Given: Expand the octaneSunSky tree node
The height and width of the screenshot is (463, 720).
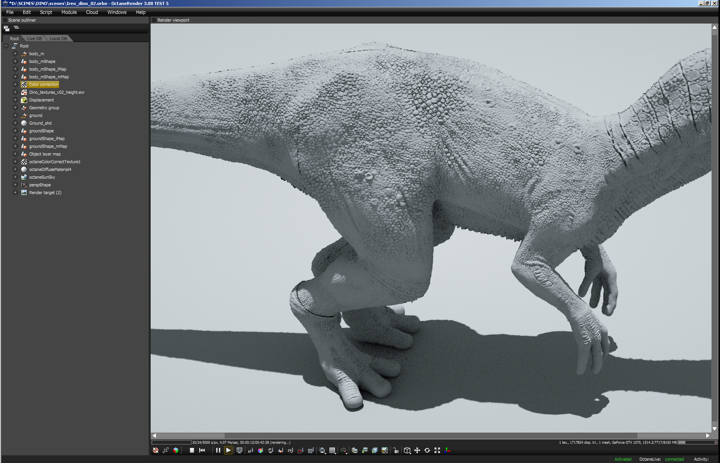Looking at the screenshot, I should coord(15,177).
